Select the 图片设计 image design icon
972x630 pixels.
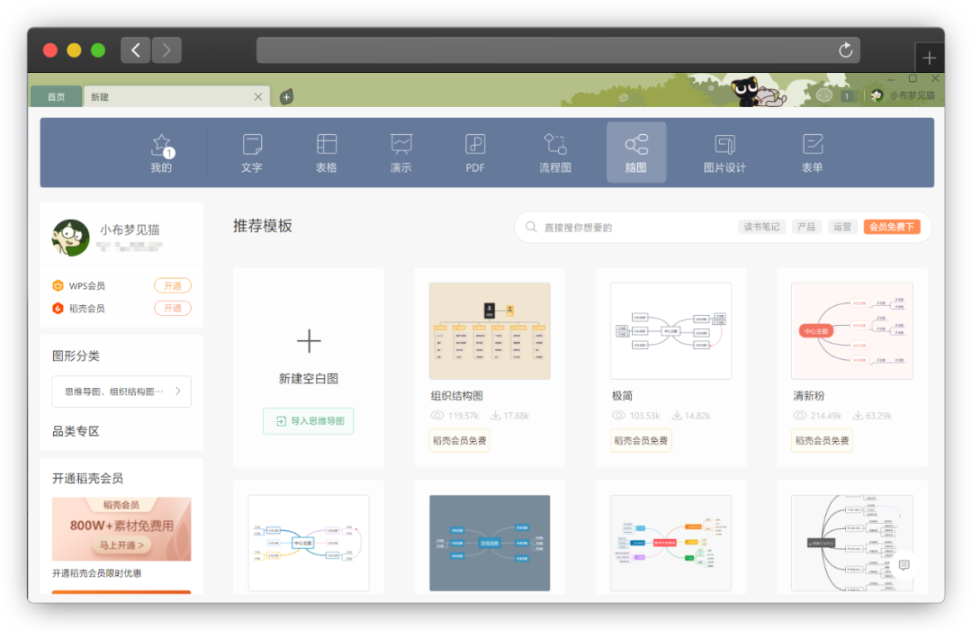tap(724, 152)
